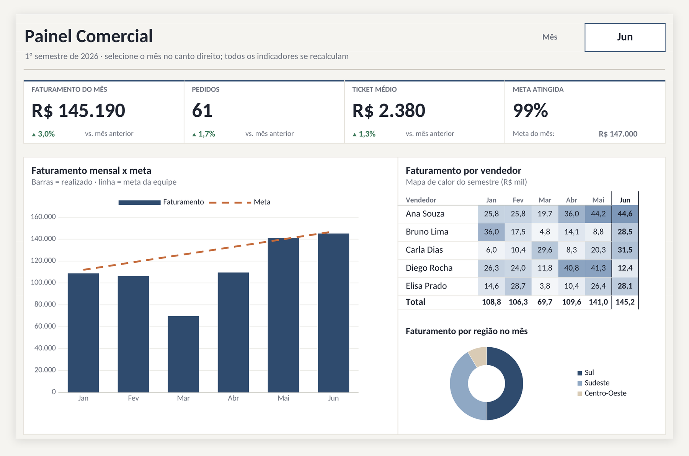Select the Ana Souza row name

(425, 214)
